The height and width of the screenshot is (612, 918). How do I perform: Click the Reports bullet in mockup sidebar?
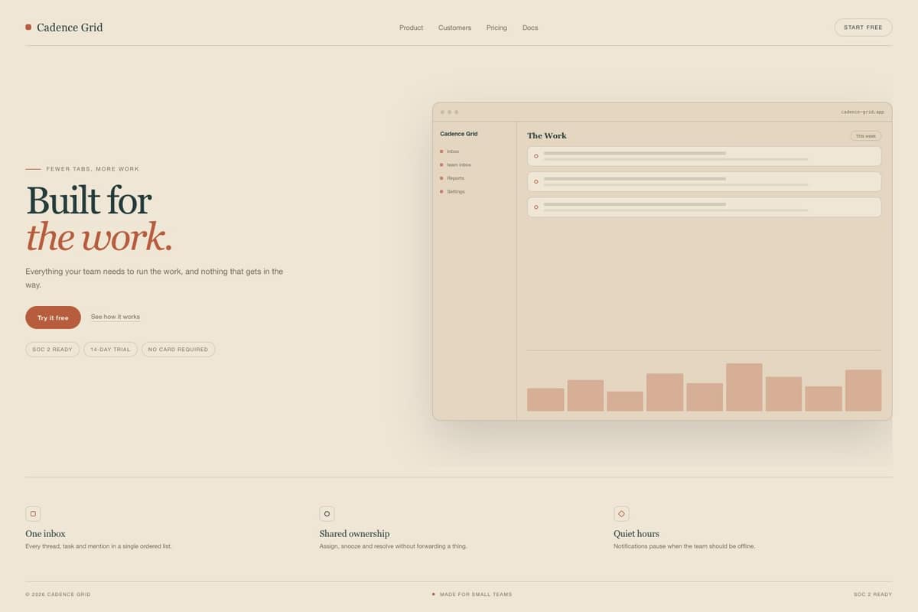coord(441,178)
